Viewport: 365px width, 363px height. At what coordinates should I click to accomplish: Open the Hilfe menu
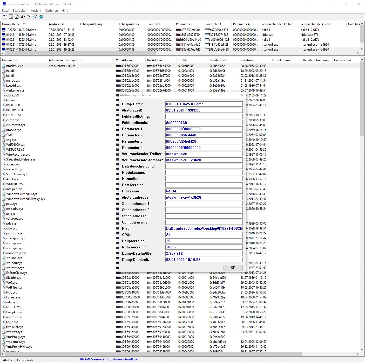[x=65, y=11]
